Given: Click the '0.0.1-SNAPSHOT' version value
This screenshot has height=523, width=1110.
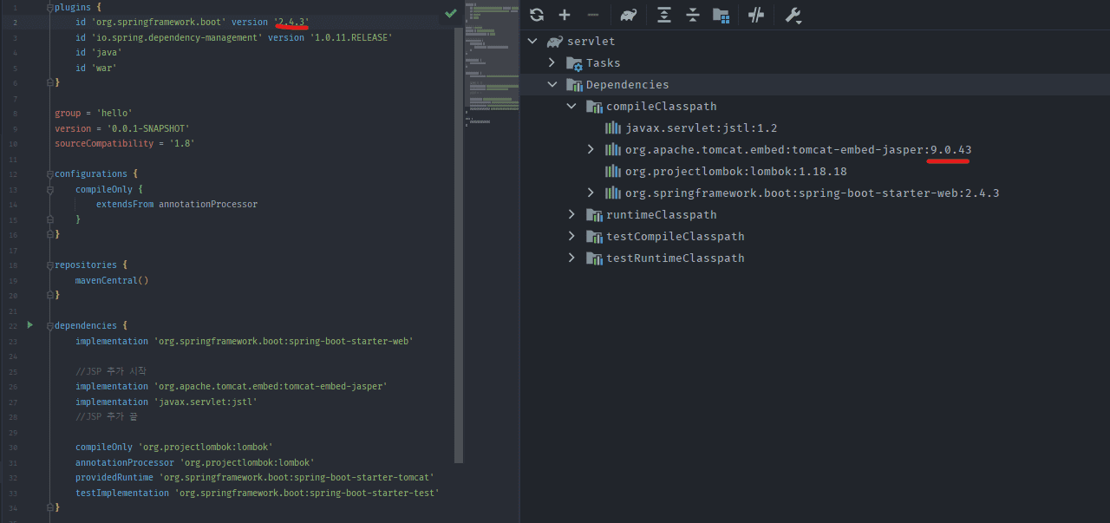Looking at the screenshot, I should (x=142, y=128).
